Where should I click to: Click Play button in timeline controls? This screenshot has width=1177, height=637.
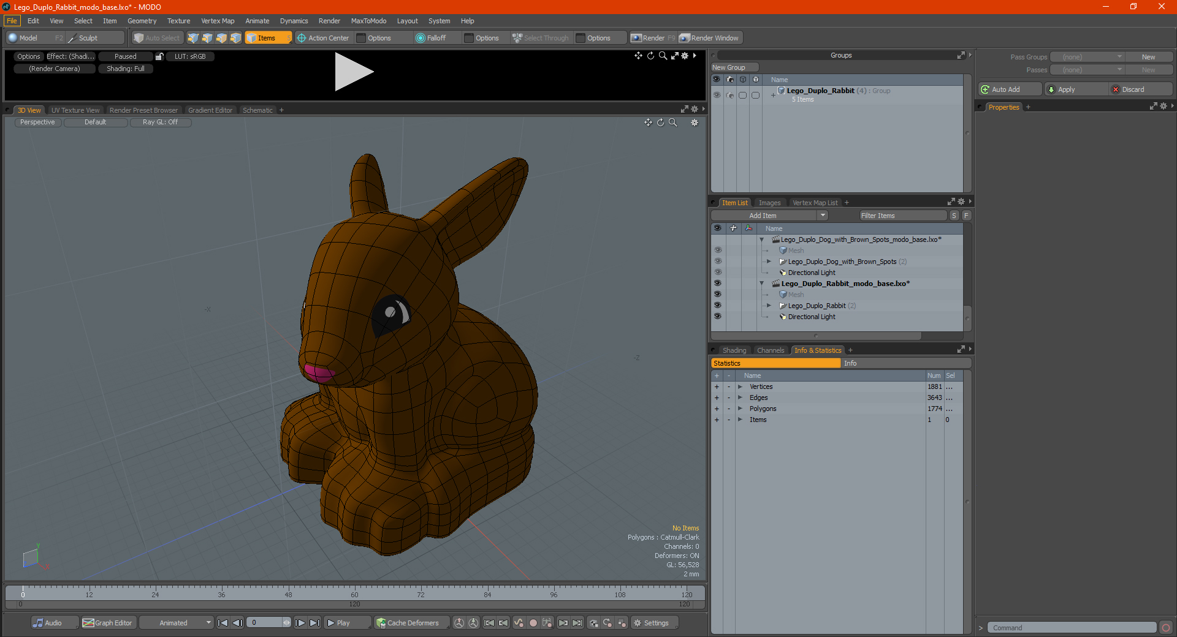(346, 623)
